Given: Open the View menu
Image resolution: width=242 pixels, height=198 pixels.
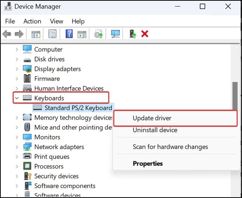Looking at the screenshot, I should pyautogui.click(x=57, y=21).
